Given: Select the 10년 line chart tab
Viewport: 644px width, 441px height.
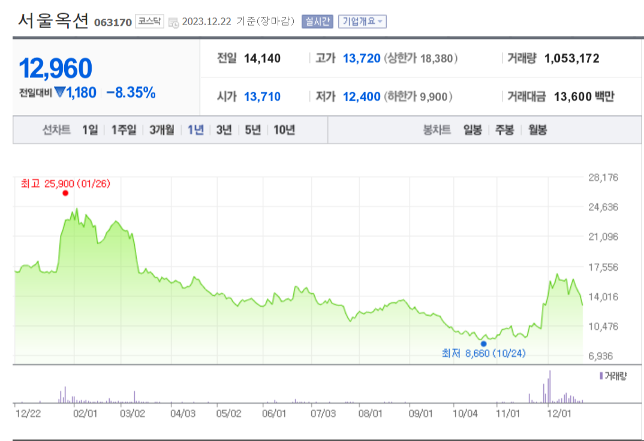Looking at the screenshot, I should tap(284, 130).
